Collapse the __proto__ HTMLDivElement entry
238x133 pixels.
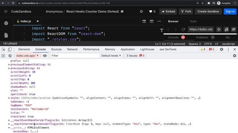(9, 128)
